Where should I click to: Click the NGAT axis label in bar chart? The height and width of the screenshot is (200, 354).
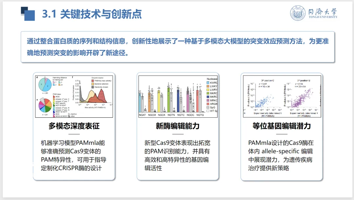pyautogui.click(x=142, y=115)
